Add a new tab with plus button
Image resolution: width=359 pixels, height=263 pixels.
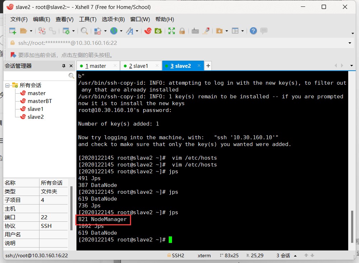[x=208, y=66]
